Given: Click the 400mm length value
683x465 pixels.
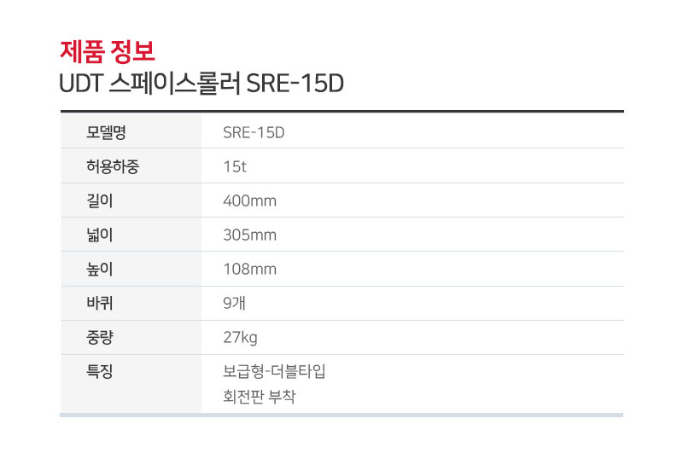Looking at the screenshot, I should click(249, 201).
